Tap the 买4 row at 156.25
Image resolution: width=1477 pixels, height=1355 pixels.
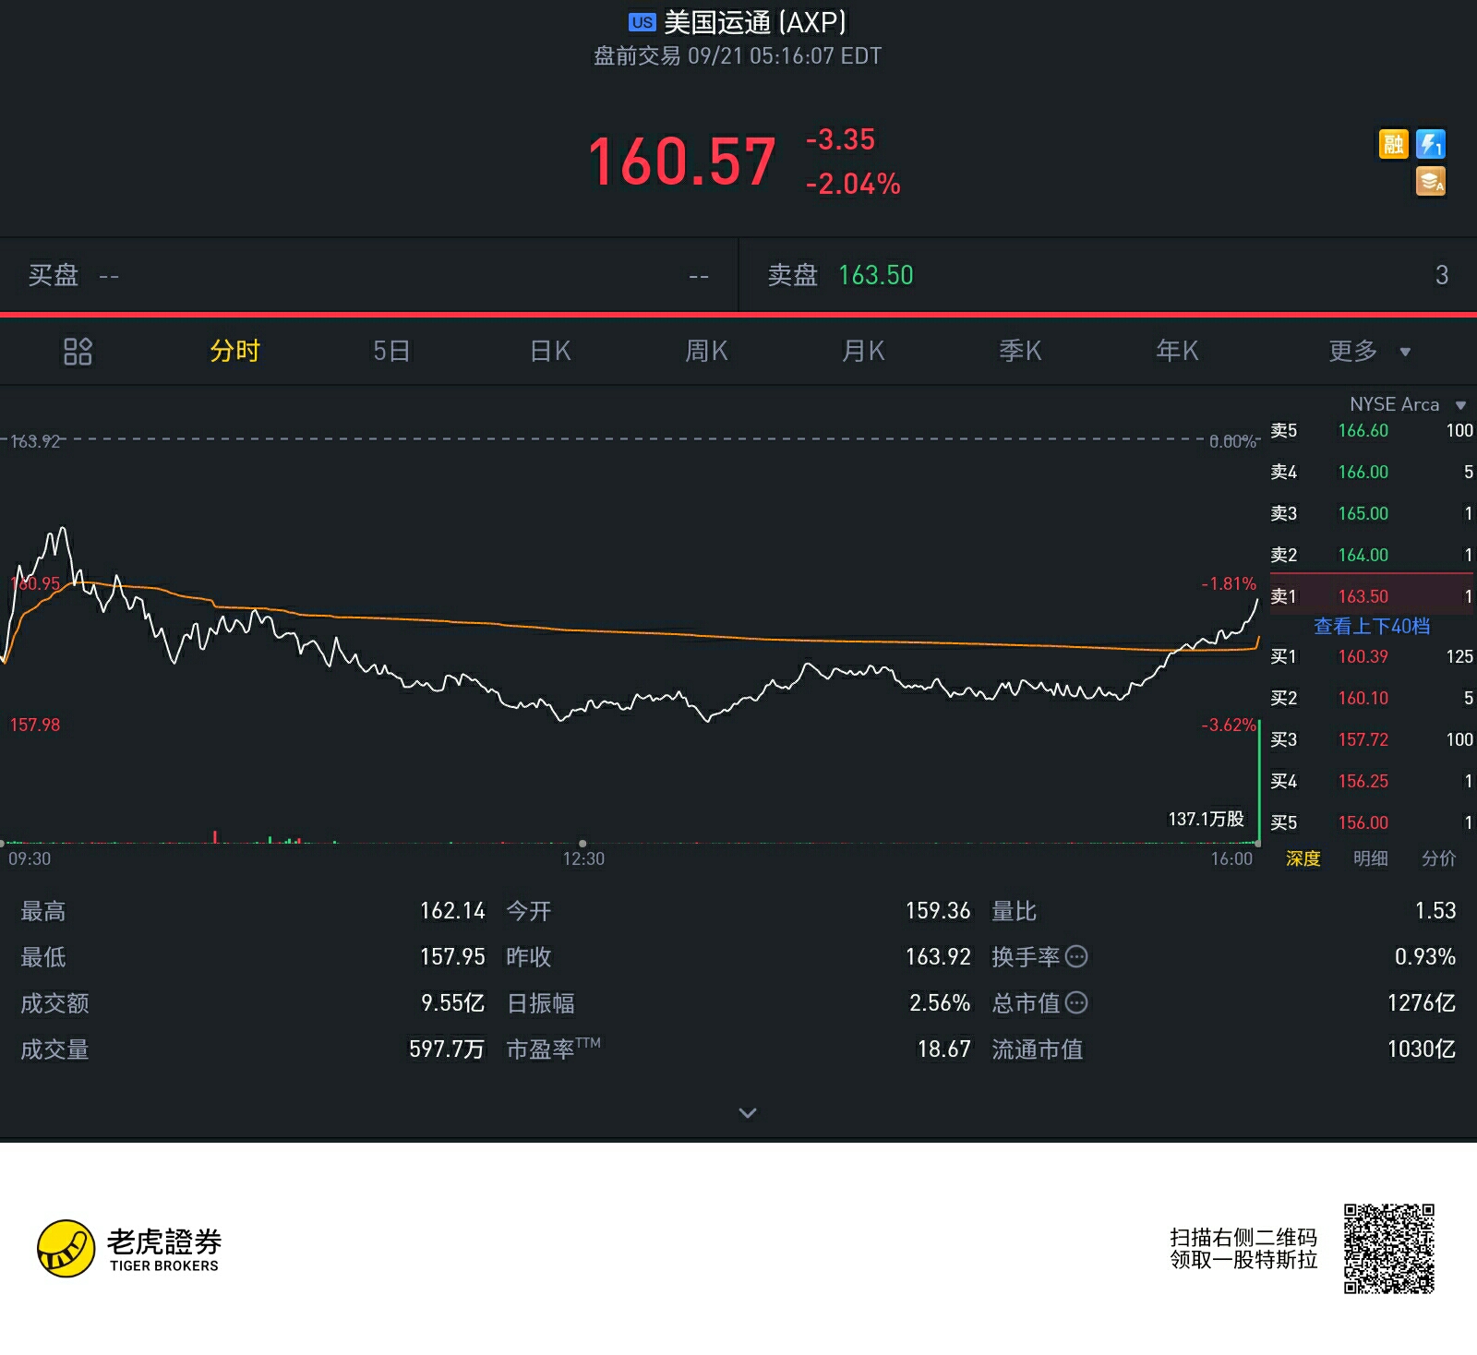click(x=1372, y=781)
